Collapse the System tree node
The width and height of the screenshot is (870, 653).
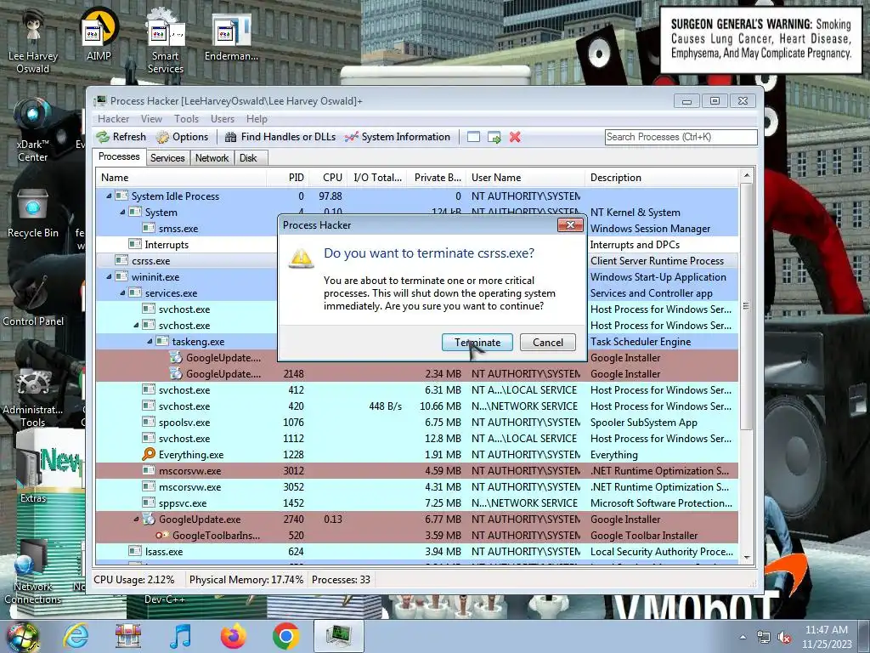click(x=122, y=212)
